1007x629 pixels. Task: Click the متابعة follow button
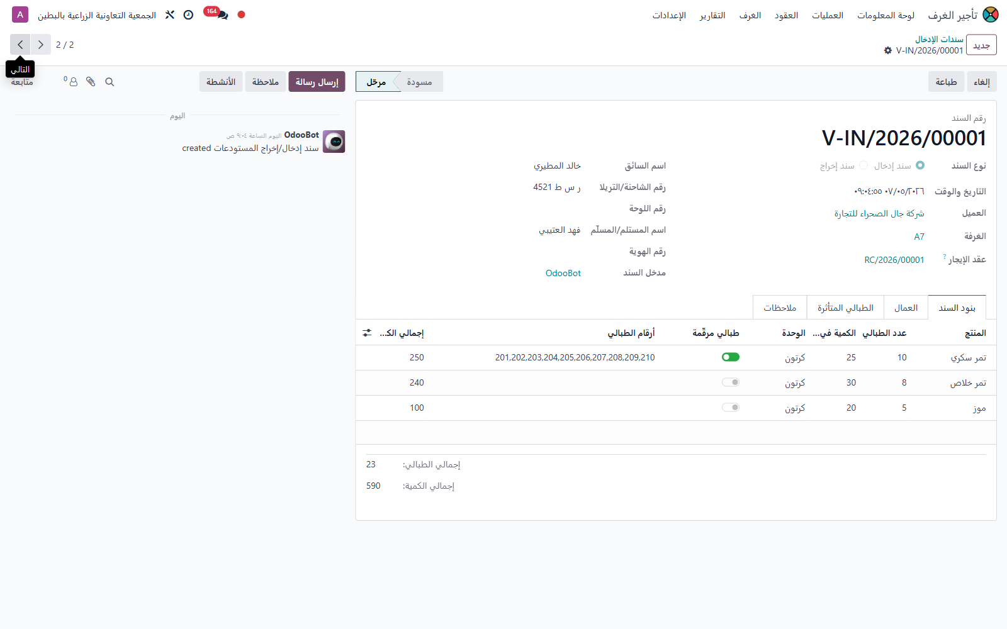(x=22, y=82)
